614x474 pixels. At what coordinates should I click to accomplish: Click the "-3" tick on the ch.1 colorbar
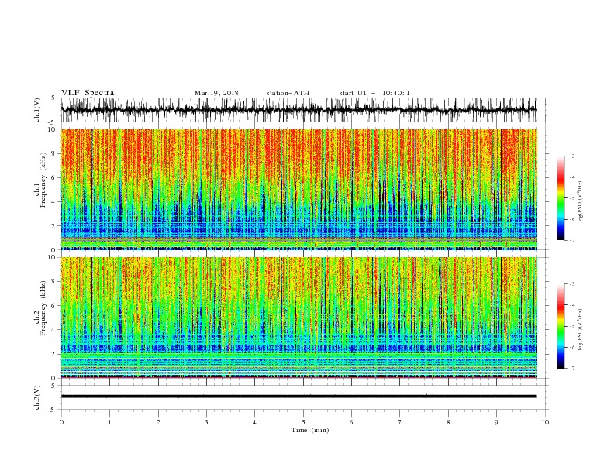coord(572,156)
